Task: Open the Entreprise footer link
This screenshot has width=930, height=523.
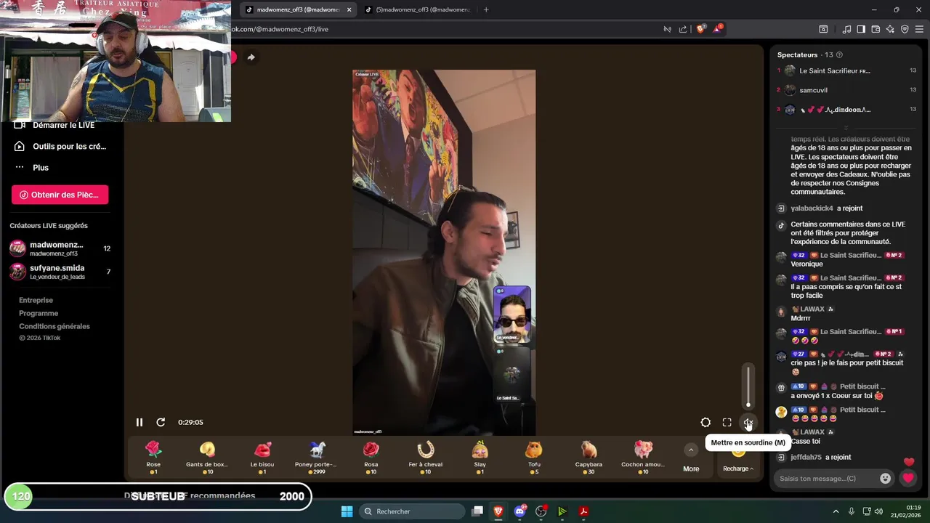Action: click(36, 300)
